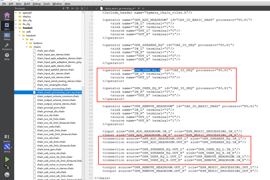Select chain_music_processing_user_eq.chain file
Image resolution: width=270 pixels, height=180 pixels.
59,92
